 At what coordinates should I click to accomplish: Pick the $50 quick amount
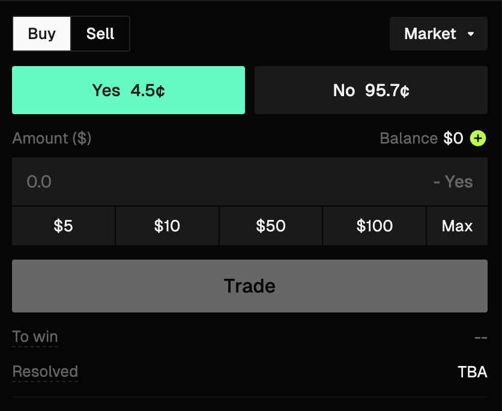pyautogui.click(x=271, y=226)
